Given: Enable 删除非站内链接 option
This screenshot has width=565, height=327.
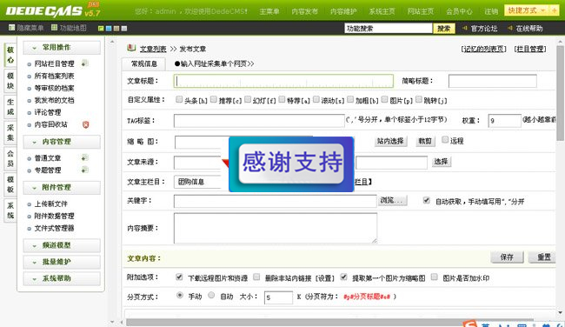Looking at the screenshot, I should click(x=256, y=277).
